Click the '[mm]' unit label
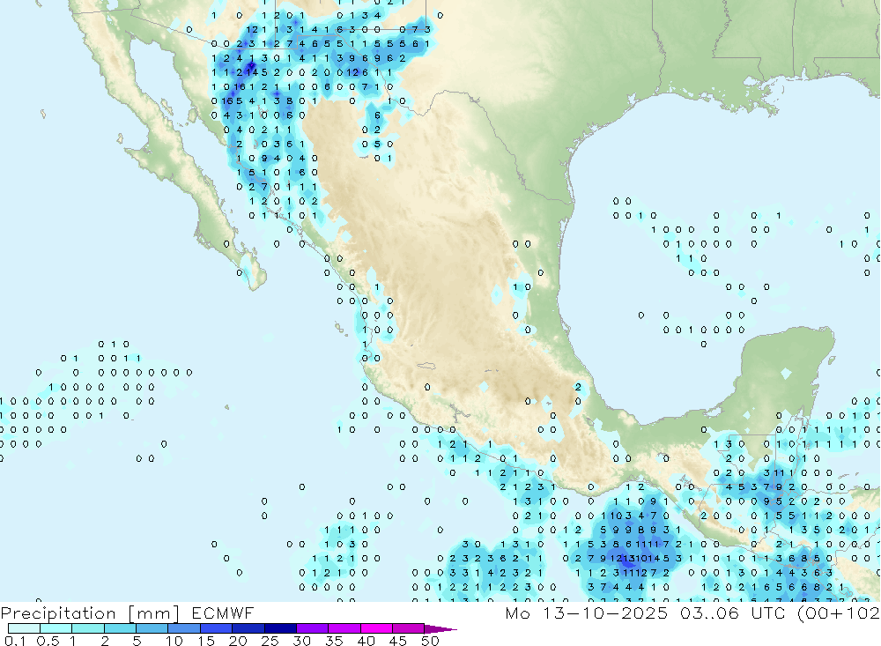Screen dimensions: 881x646 click(x=154, y=613)
